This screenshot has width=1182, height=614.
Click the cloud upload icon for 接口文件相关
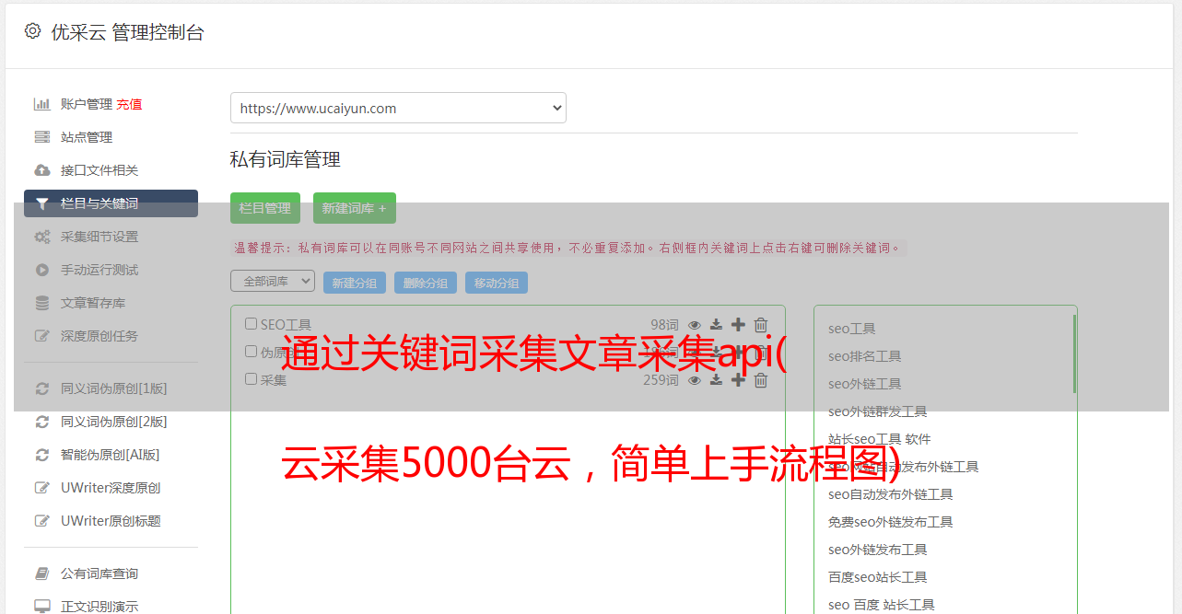[x=41, y=170]
